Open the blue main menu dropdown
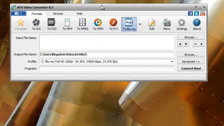Screen dimensions: 224x126 coord(19,14)
